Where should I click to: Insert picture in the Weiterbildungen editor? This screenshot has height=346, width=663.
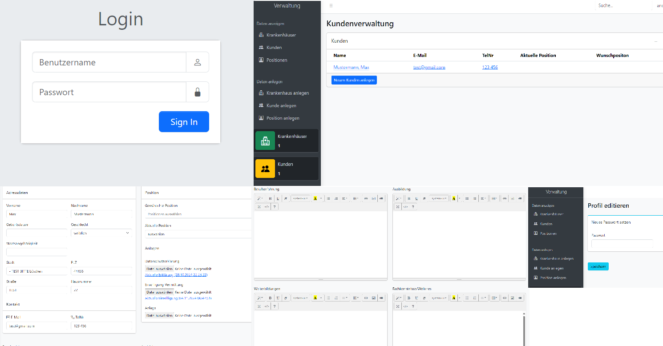374,298
